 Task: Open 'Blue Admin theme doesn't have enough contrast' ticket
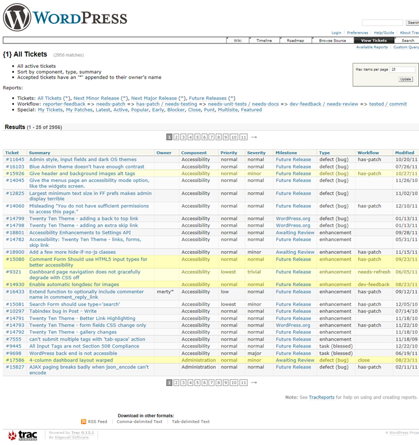86,167
